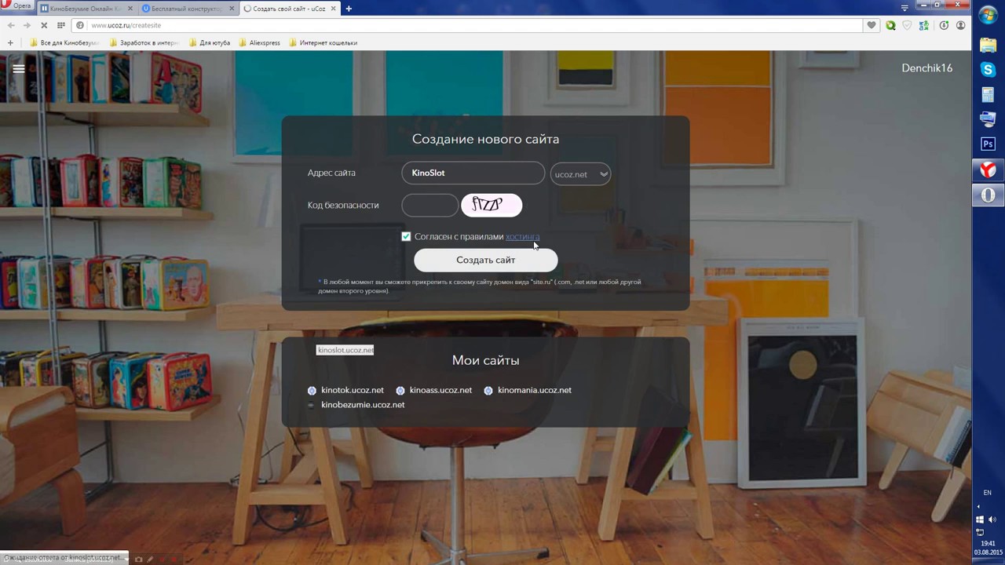Click the Создать сайт button

tap(486, 260)
